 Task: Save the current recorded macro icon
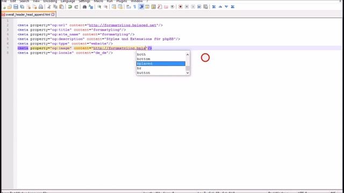205,7
